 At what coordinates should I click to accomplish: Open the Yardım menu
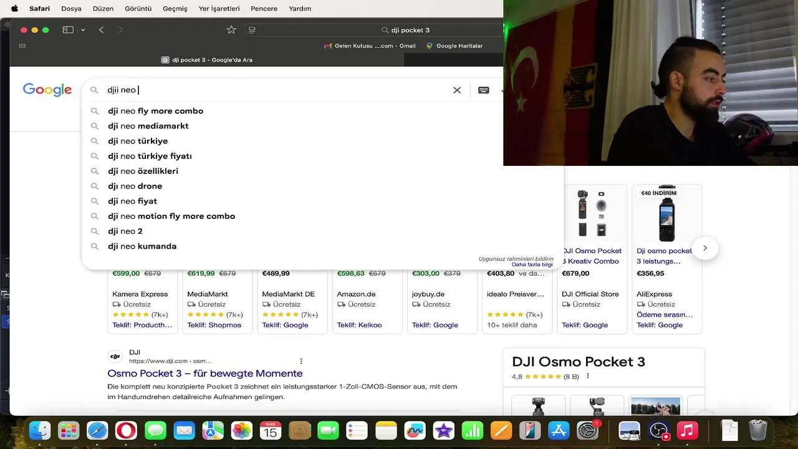tap(300, 9)
